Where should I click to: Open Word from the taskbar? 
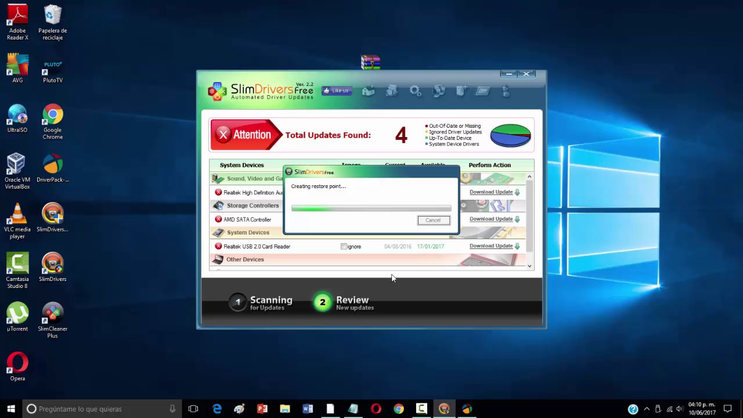coord(308,409)
